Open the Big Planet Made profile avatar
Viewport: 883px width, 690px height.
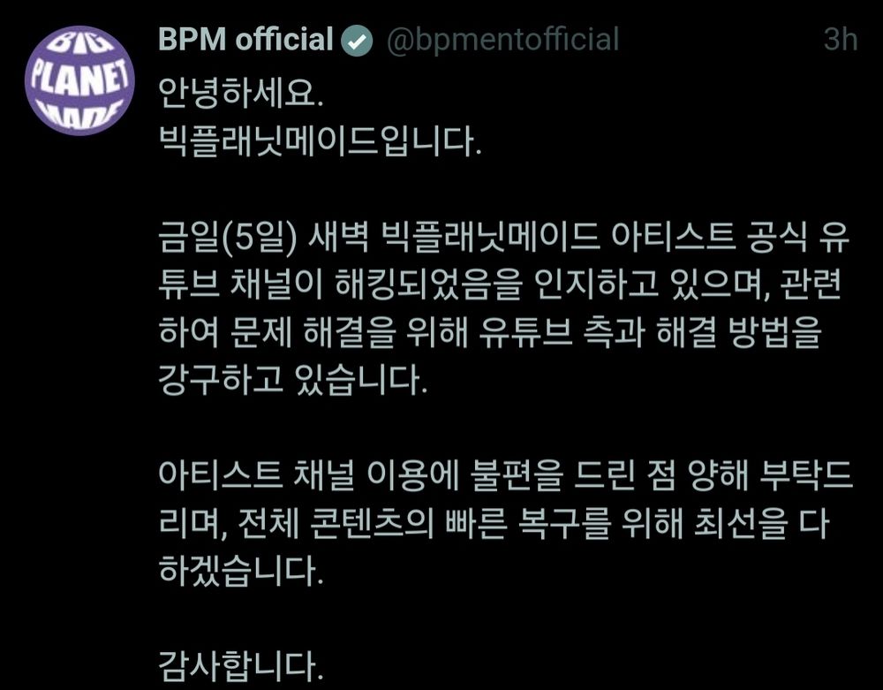[79, 80]
